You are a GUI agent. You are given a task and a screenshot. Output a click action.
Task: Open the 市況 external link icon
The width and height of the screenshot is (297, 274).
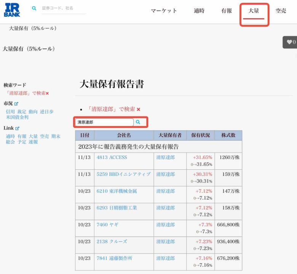[x=16, y=104]
